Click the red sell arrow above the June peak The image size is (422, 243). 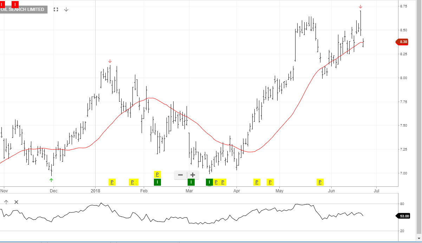[361, 7]
